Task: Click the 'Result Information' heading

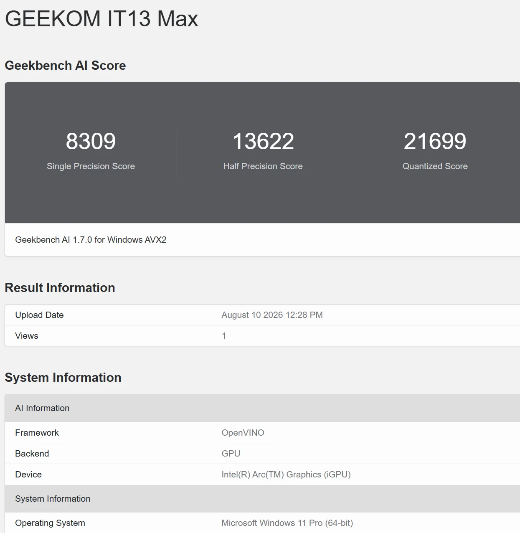Action: [x=60, y=288]
